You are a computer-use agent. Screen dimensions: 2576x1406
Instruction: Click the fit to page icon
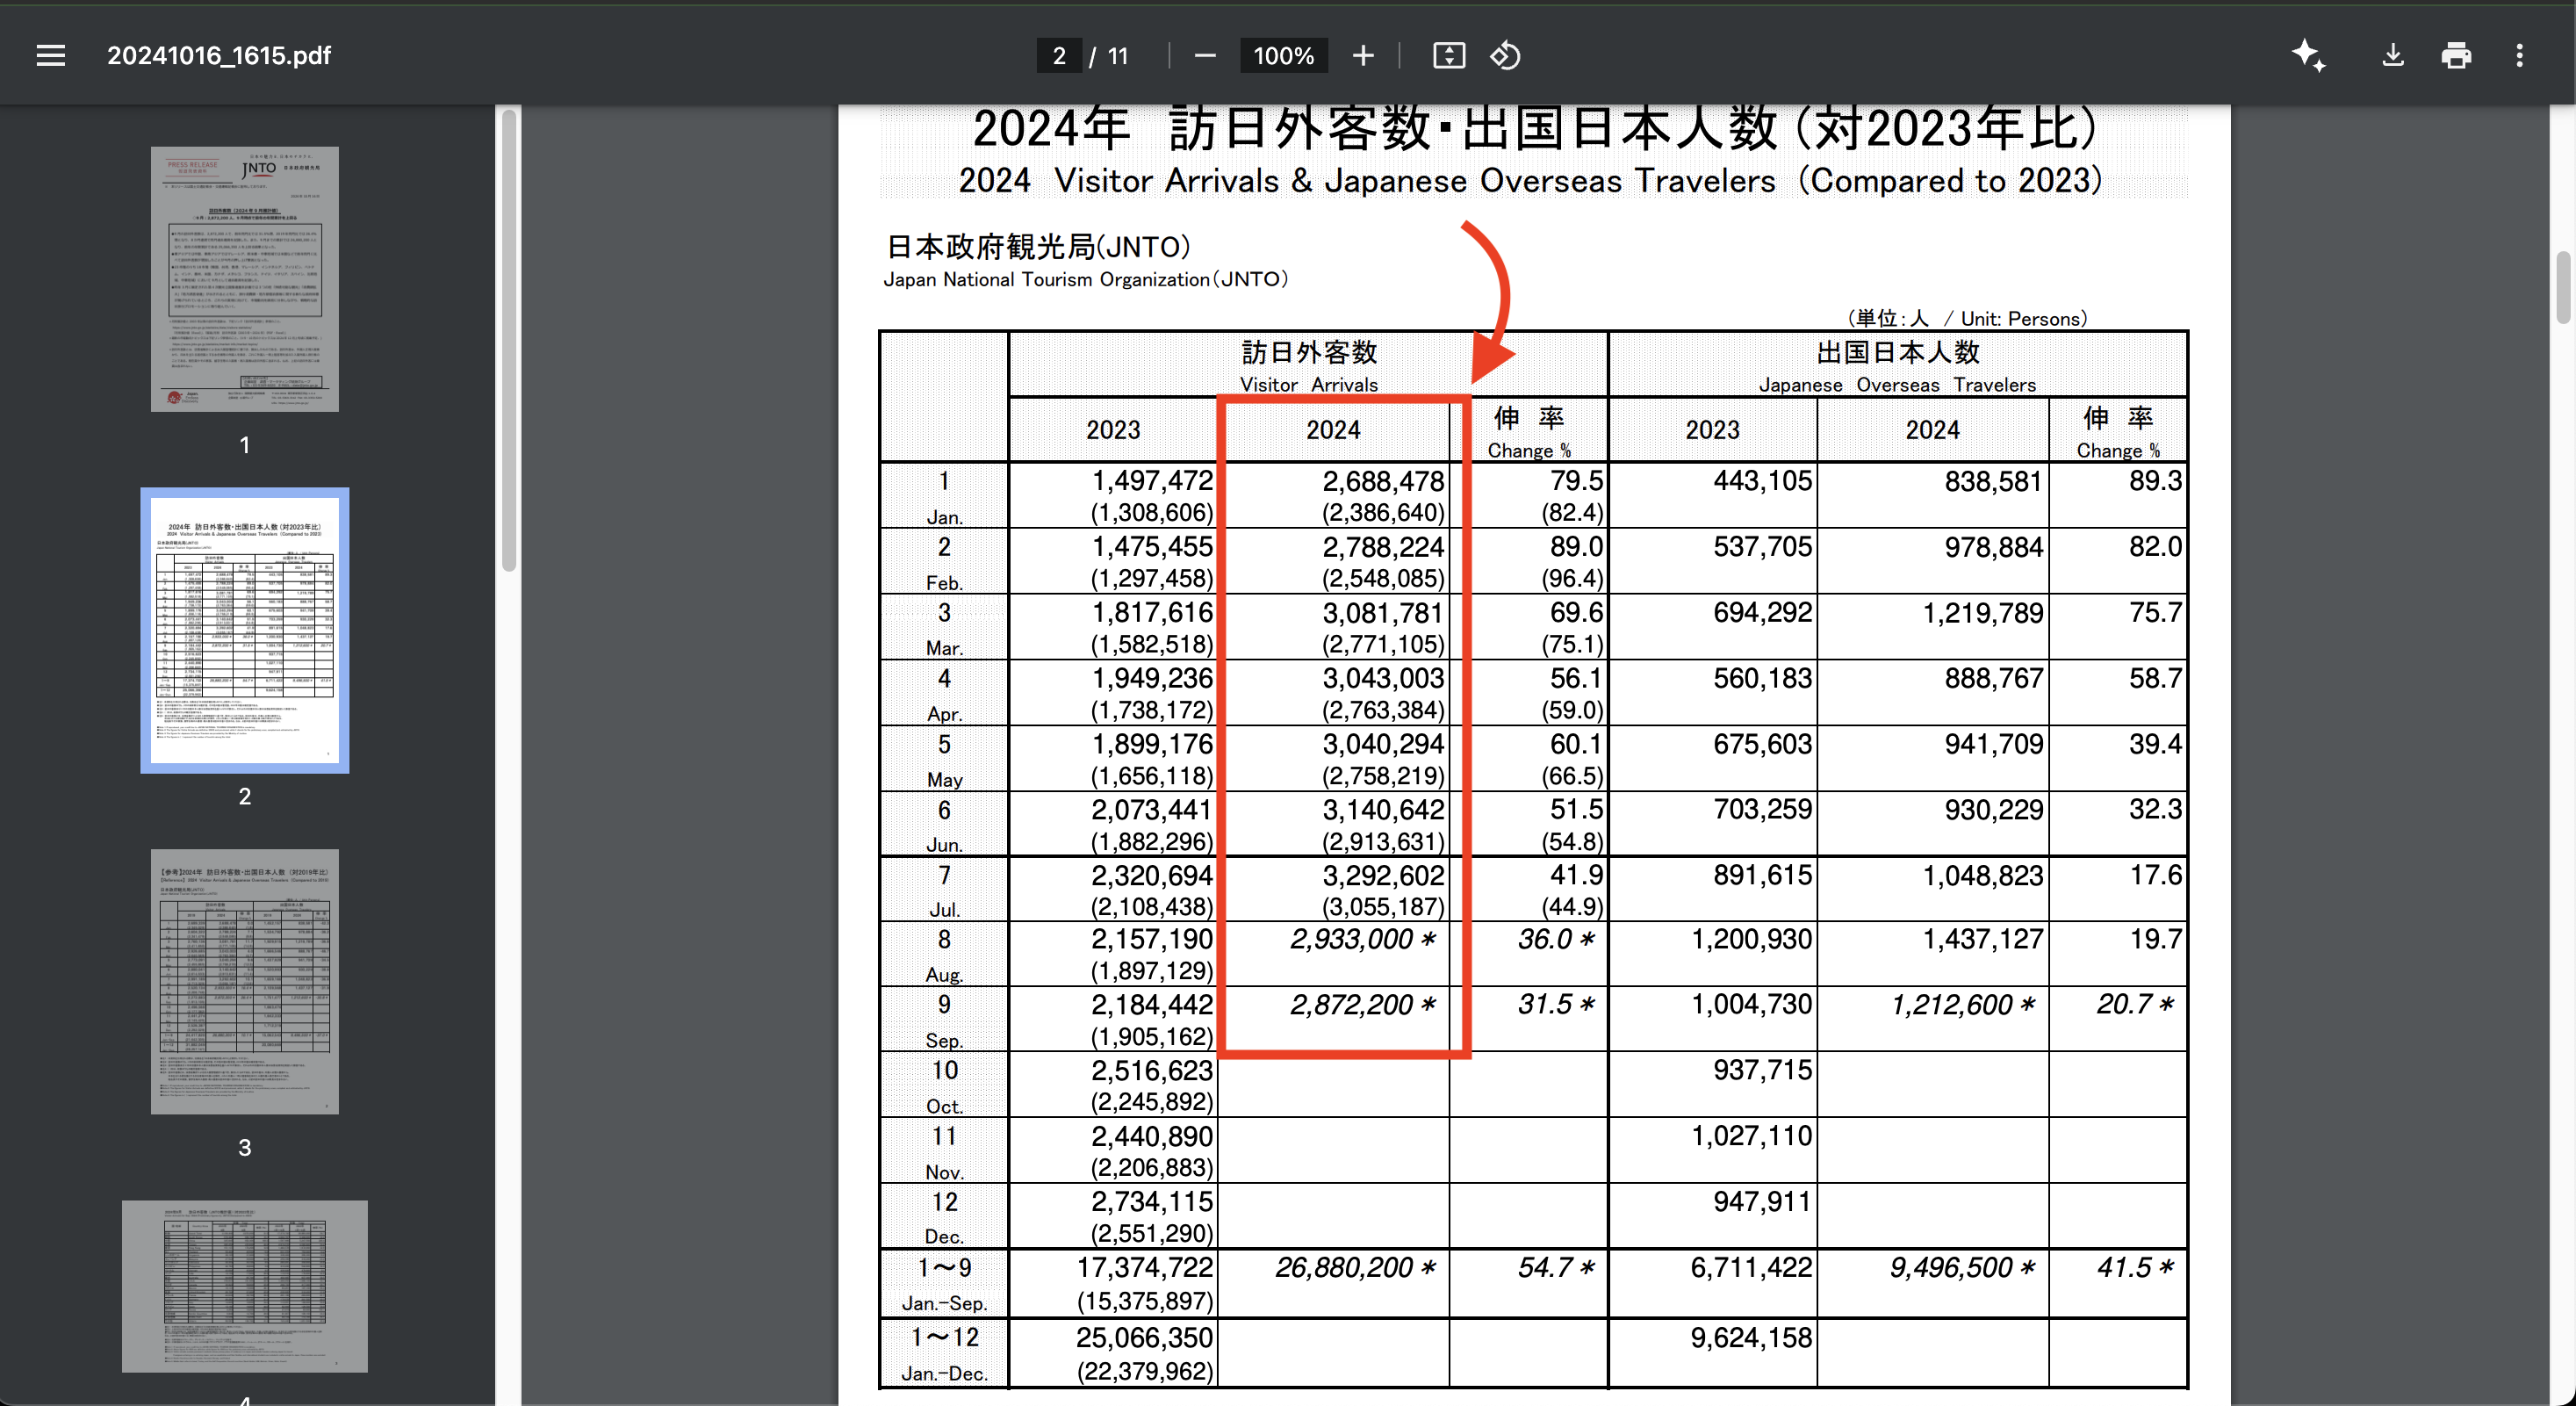(1449, 56)
